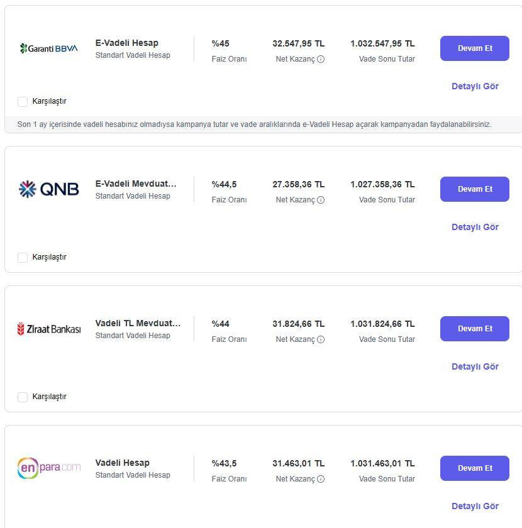
Task: Show Net Kazanç info for Ziraat Bankası
Action: click(321, 339)
